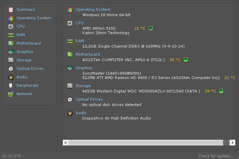Click the RAM heading link in summary
This screenshot has width=239, height=159.
80,41
